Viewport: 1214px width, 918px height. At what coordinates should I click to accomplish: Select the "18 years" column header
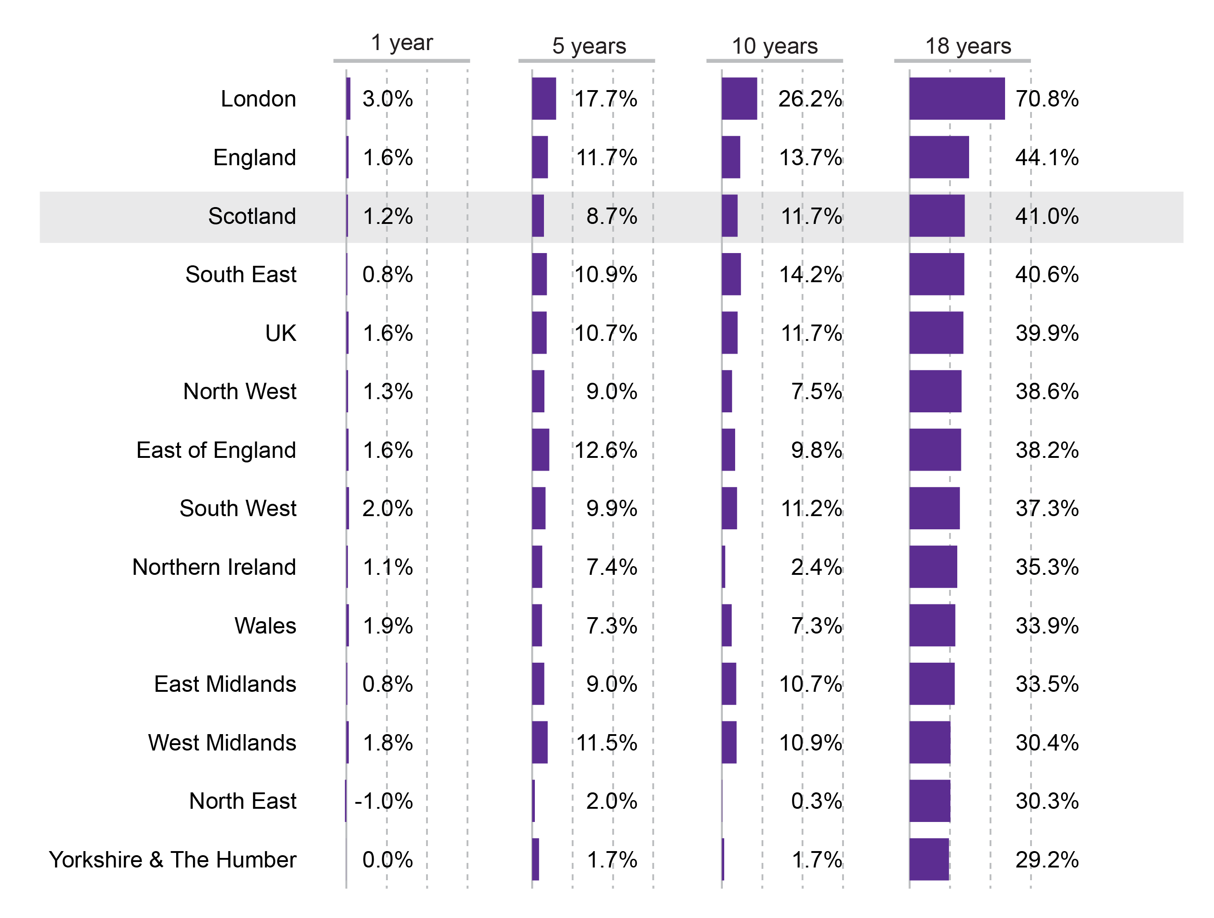[968, 46]
